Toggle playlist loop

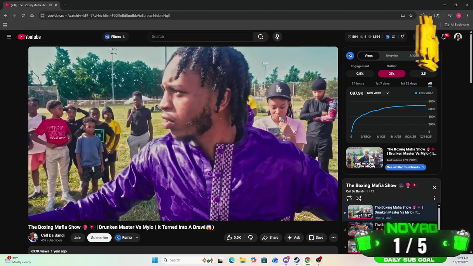[349, 198]
